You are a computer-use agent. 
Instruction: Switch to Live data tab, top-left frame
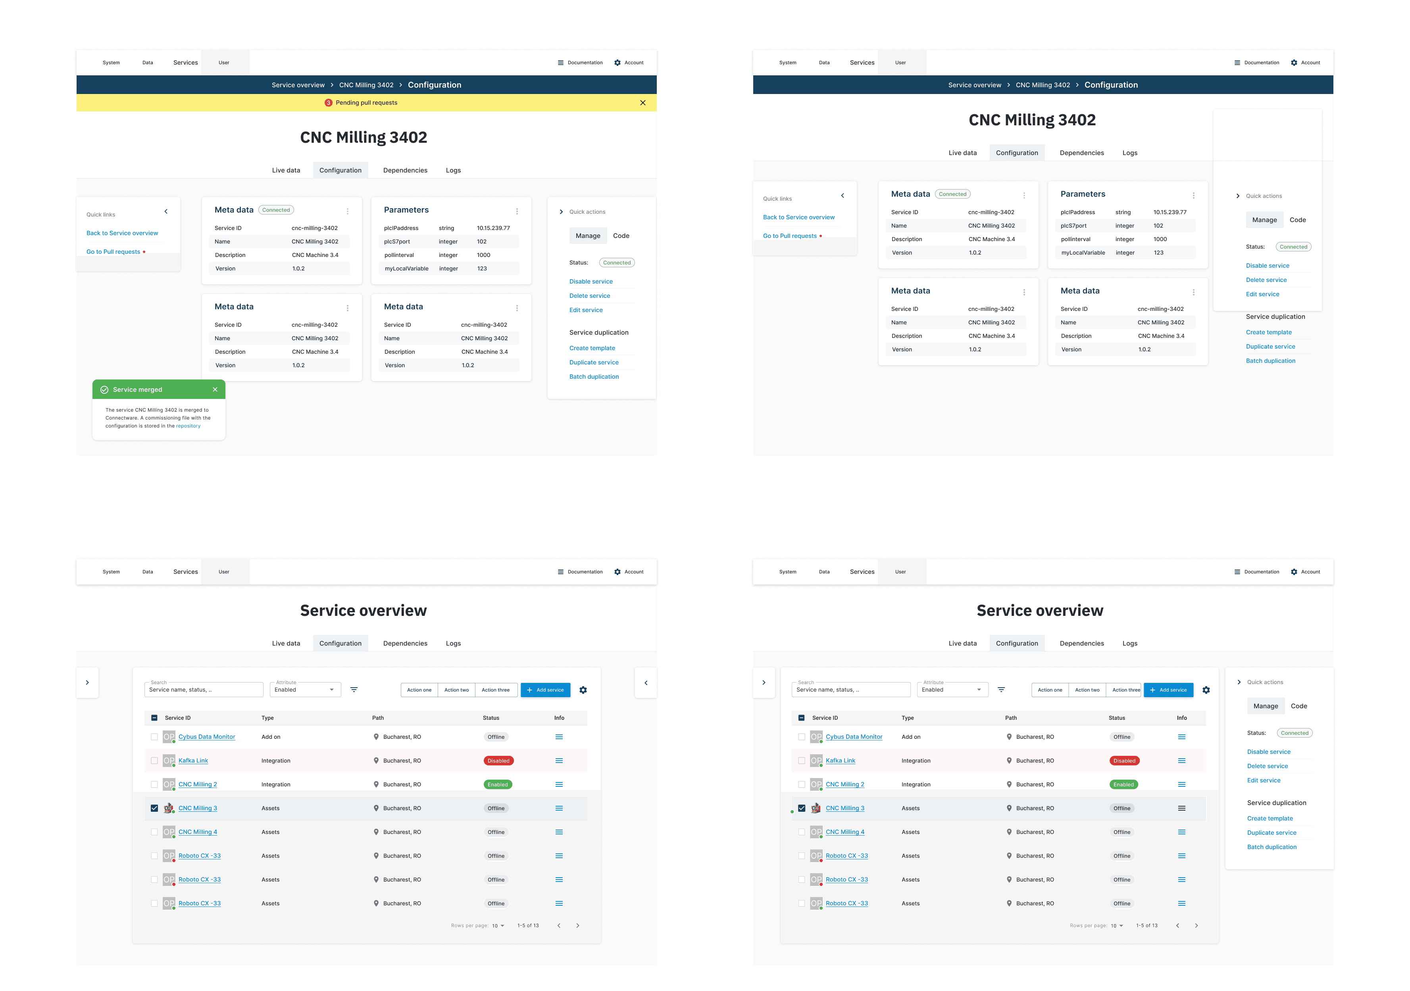click(x=286, y=171)
